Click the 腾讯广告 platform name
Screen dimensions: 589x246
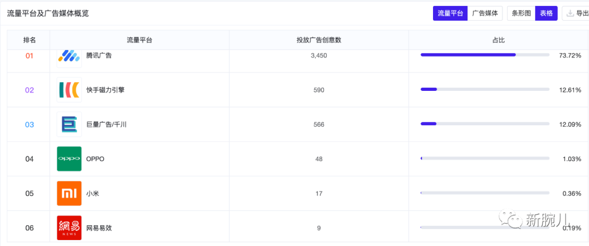99,56
